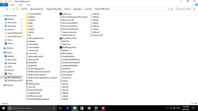Select TrainerV.asi file
This screenshot has height=111, width=198.
(65, 78)
